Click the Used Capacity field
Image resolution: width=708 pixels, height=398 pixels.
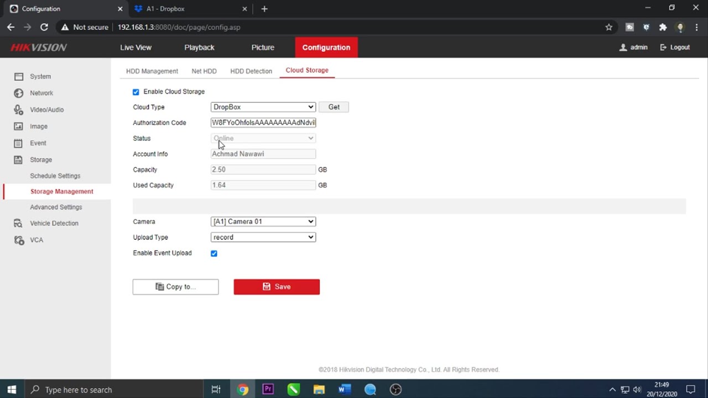(263, 185)
